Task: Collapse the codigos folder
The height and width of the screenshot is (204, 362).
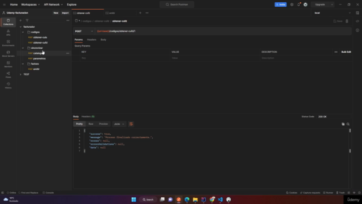Action: [x=23, y=32]
